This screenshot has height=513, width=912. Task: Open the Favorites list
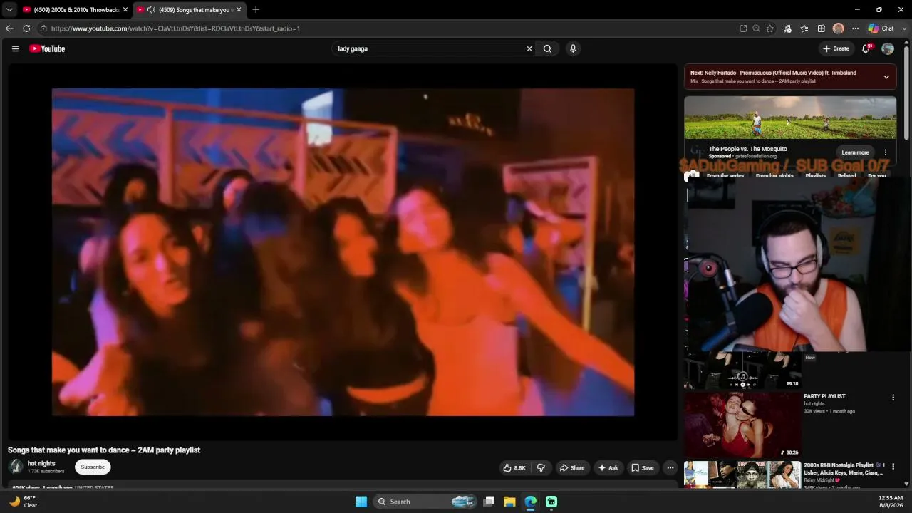[x=804, y=28]
